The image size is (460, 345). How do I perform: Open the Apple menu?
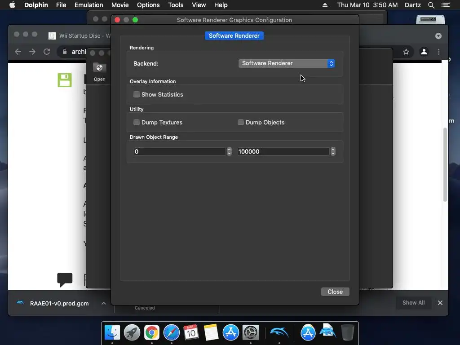coord(12,5)
